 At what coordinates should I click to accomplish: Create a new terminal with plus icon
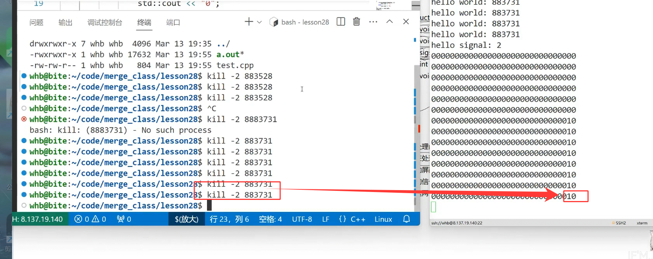point(249,22)
